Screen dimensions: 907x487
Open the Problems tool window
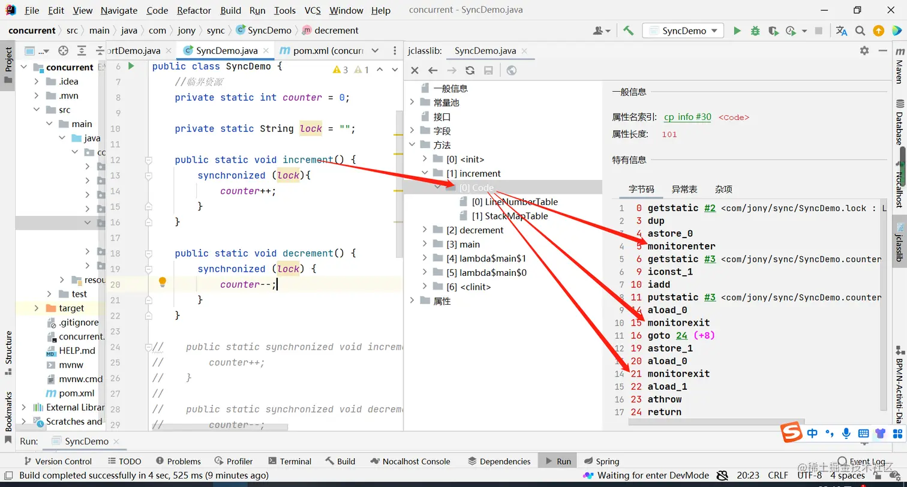(x=178, y=461)
